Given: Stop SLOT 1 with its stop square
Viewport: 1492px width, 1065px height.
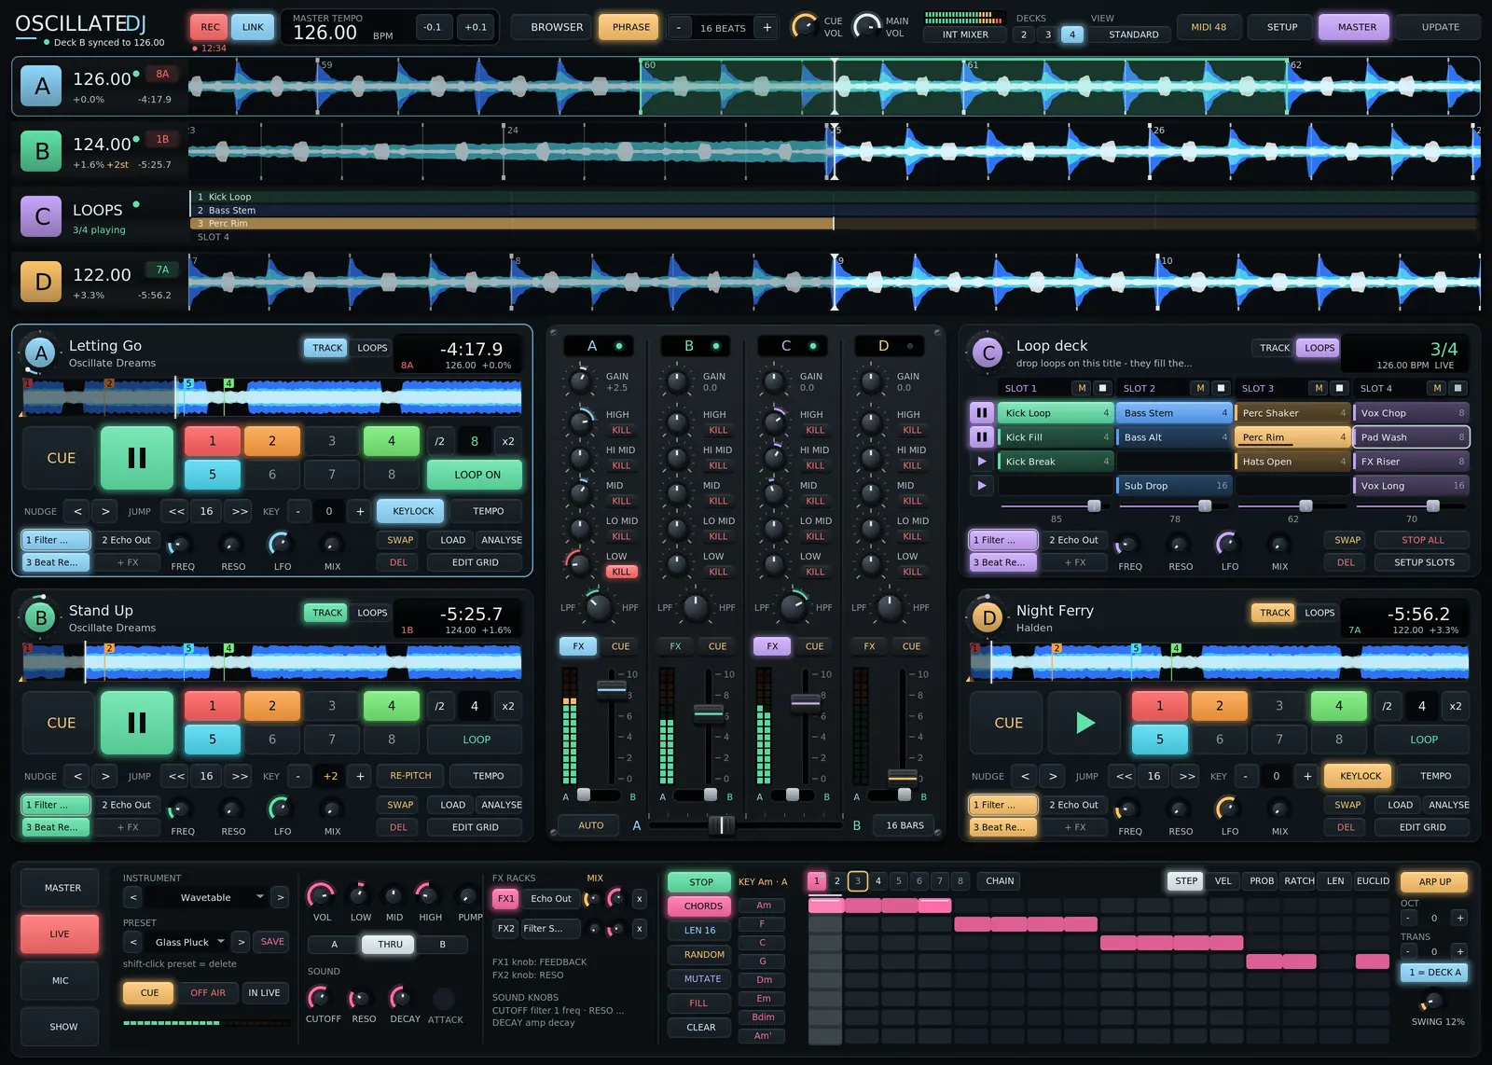Looking at the screenshot, I should pos(1103,388).
